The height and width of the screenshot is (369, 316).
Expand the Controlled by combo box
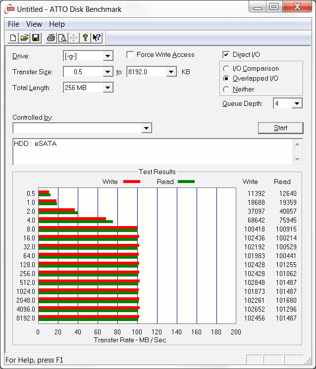pos(146,129)
